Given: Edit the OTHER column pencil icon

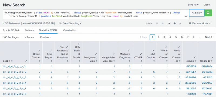Looking at the screenshot, I should coord(141,54).
